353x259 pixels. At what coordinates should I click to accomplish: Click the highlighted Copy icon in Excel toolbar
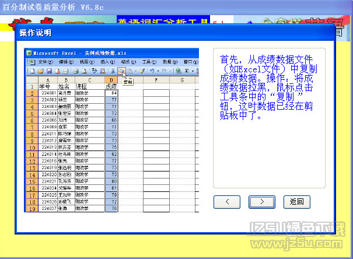coord(121,71)
